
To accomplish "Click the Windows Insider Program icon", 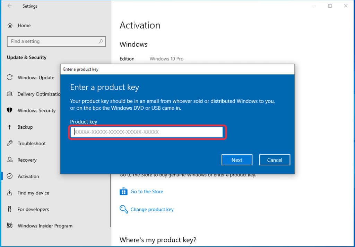I will [10, 226].
